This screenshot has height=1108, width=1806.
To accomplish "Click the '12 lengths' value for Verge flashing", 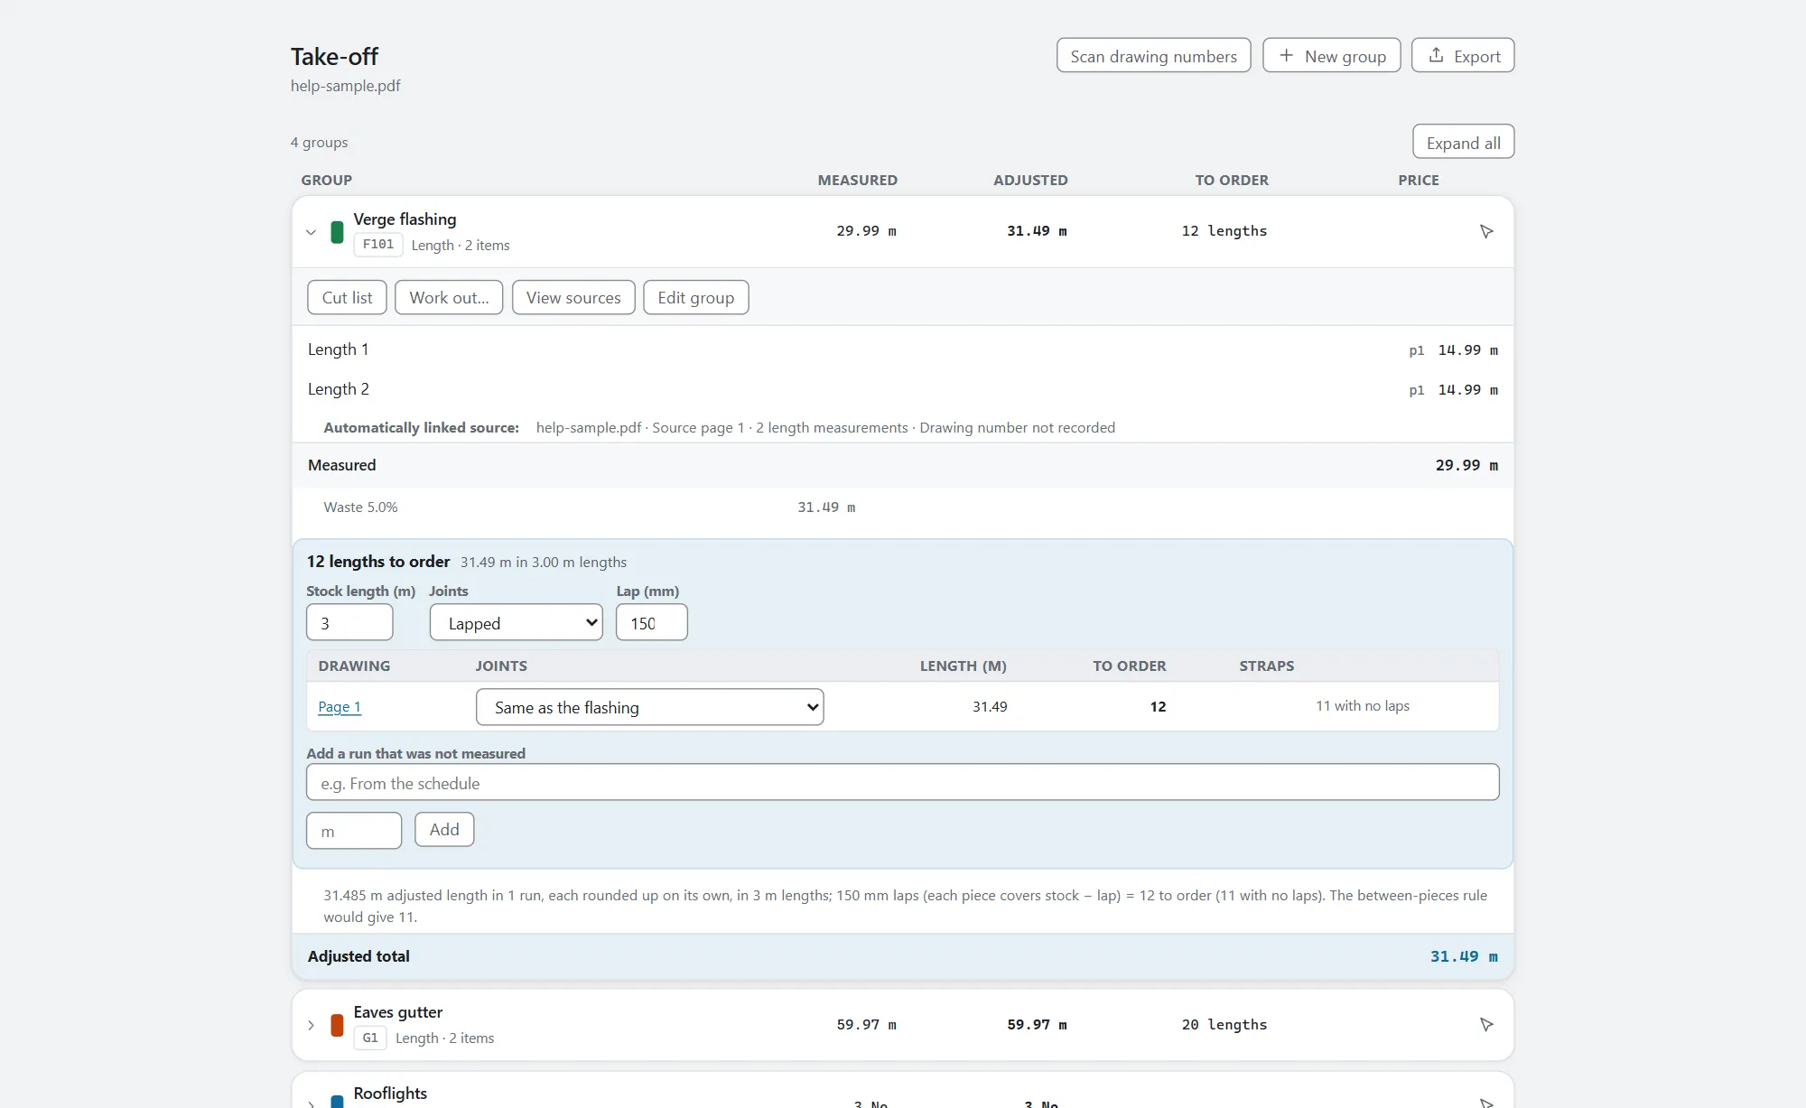I will coord(1224,231).
